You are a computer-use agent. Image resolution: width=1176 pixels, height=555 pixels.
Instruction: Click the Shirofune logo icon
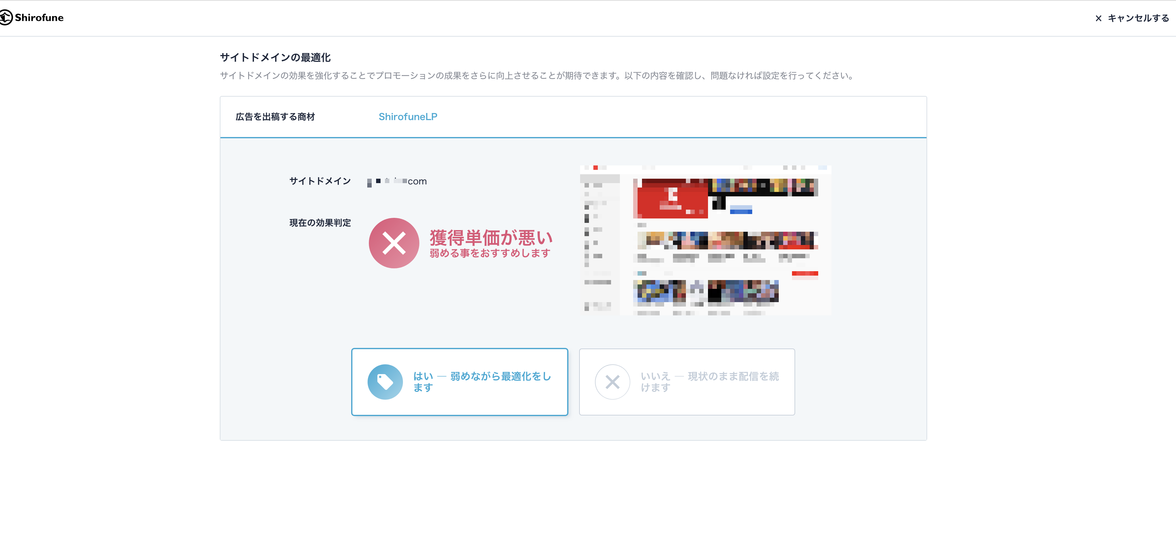pos(6,18)
